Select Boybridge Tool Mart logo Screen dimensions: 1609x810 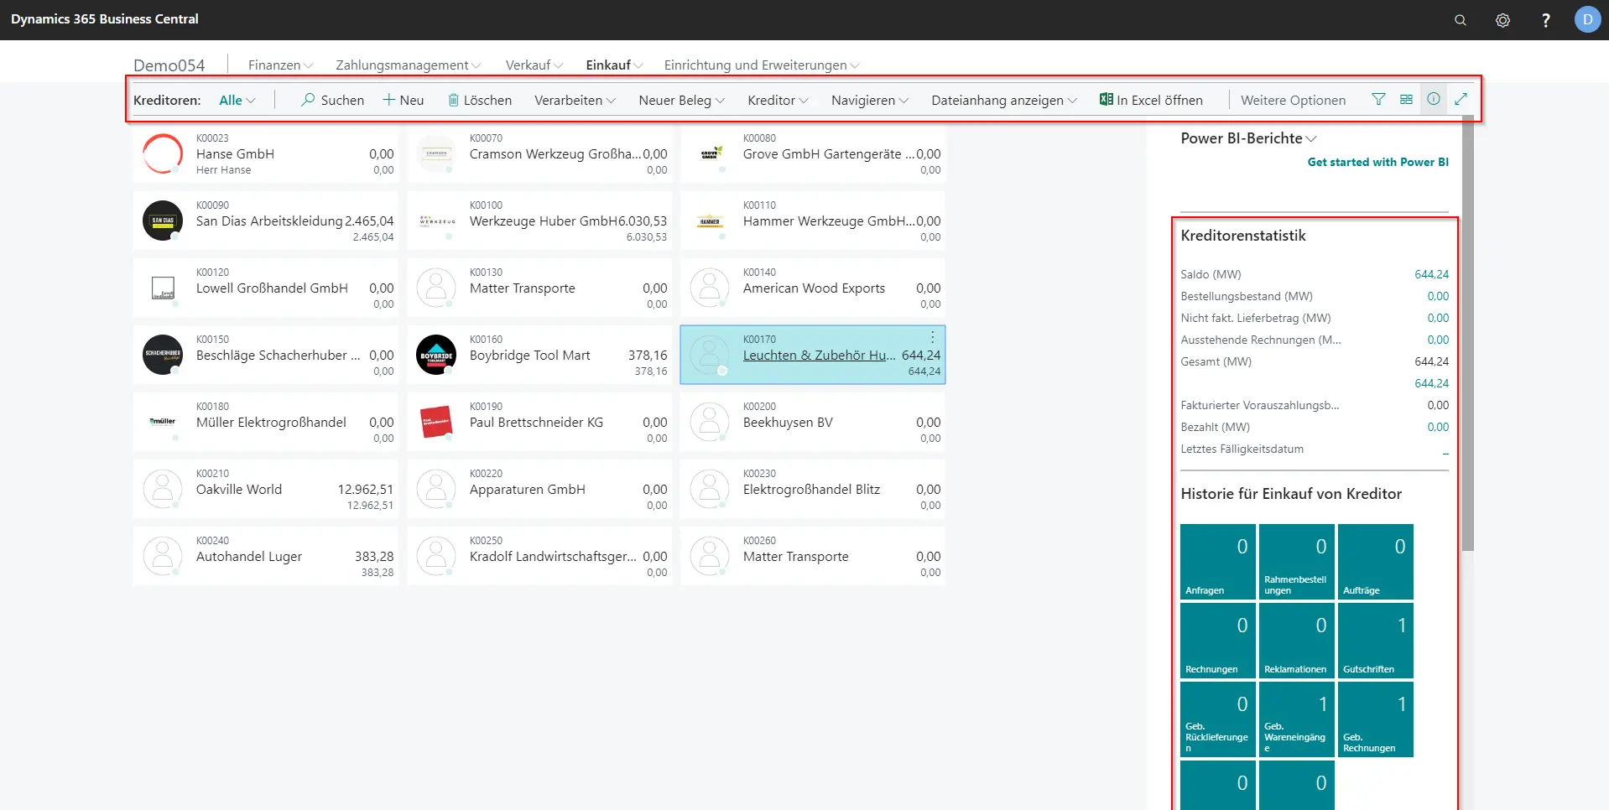click(x=436, y=355)
